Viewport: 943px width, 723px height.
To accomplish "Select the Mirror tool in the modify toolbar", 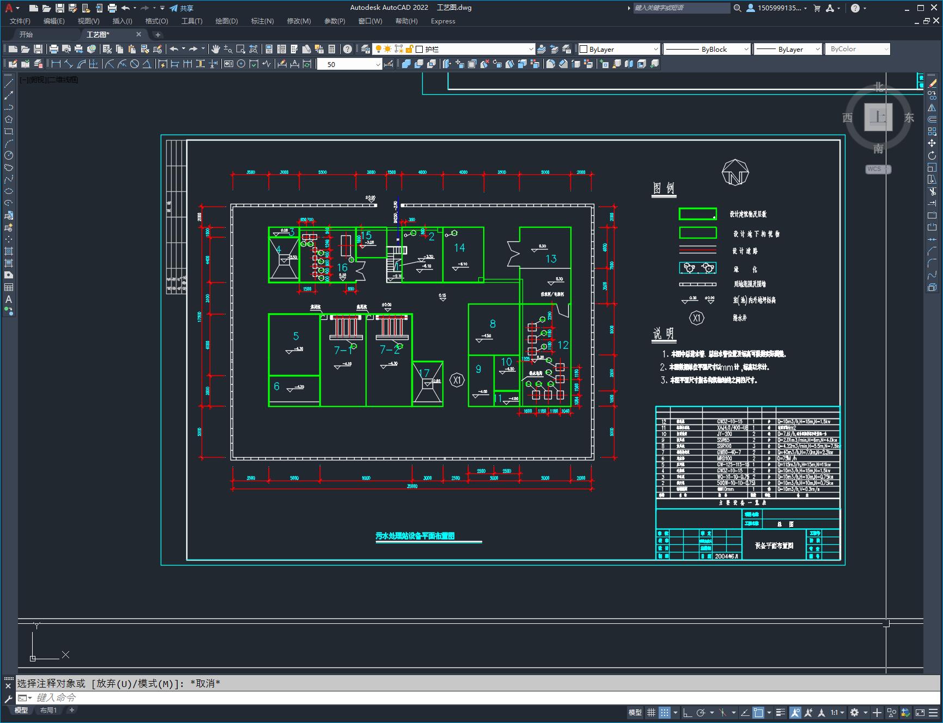I will 932,107.
